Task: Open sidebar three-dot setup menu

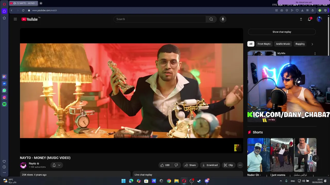Action: click(x=4, y=172)
